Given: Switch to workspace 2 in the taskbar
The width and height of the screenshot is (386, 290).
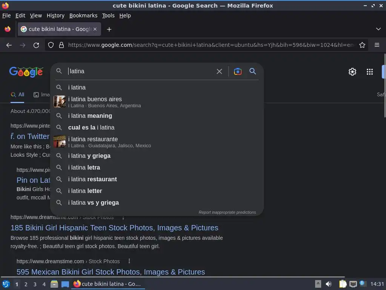Looking at the screenshot, I should click(26, 284).
